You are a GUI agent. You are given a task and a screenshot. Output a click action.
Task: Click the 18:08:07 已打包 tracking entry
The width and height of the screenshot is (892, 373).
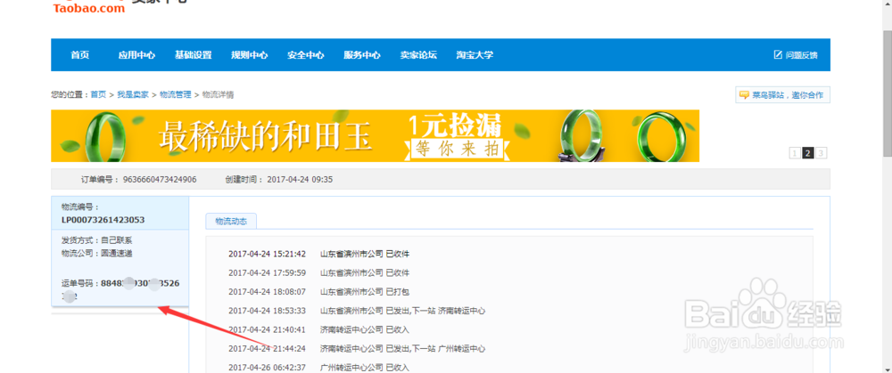point(318,292)
